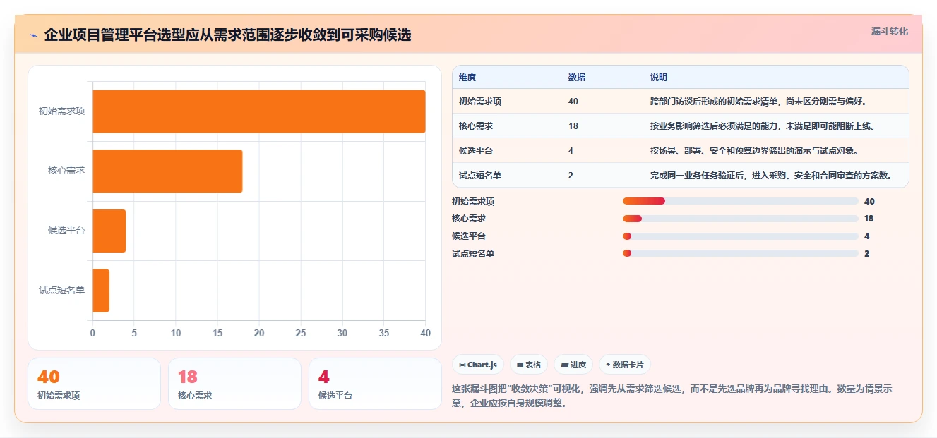Click x-axis tick label 10

pos(176,333)
